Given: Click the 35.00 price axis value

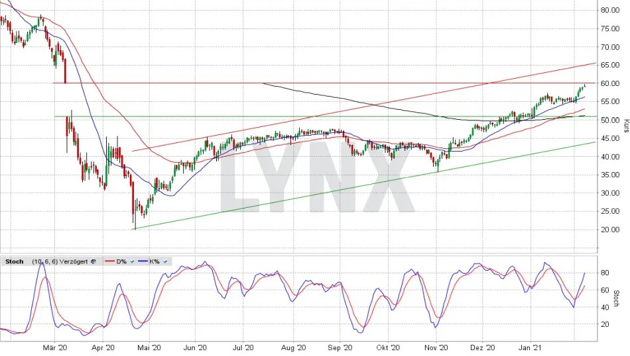Looking at the screenshot, I should pos(609,175).
